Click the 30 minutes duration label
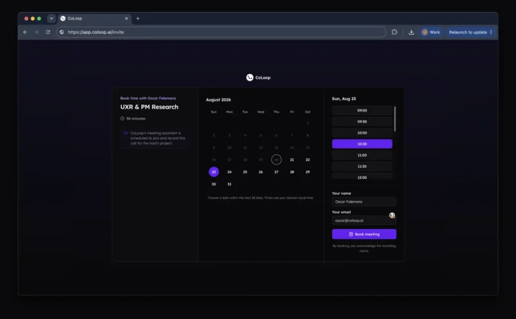Image resolution: width=516 pixels, height=319 pixels. coord(136,118)
